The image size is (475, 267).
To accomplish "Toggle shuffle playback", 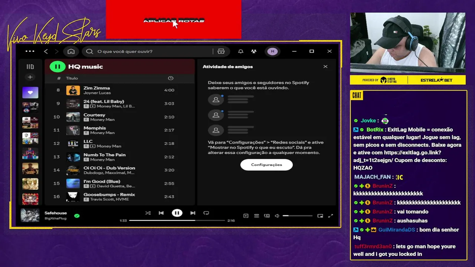I will (148, 213).
